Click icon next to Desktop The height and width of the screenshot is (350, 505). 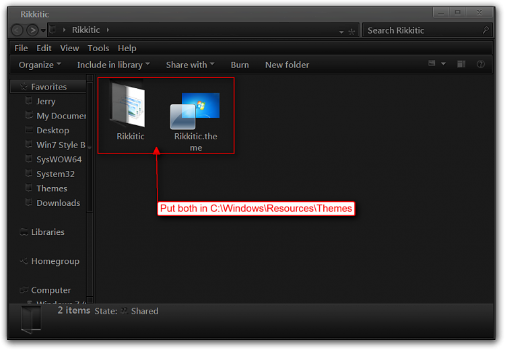(29, 130)
